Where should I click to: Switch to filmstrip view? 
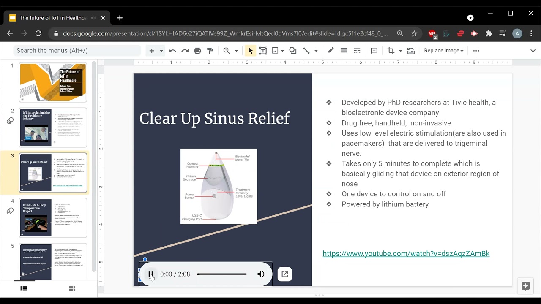24,288
